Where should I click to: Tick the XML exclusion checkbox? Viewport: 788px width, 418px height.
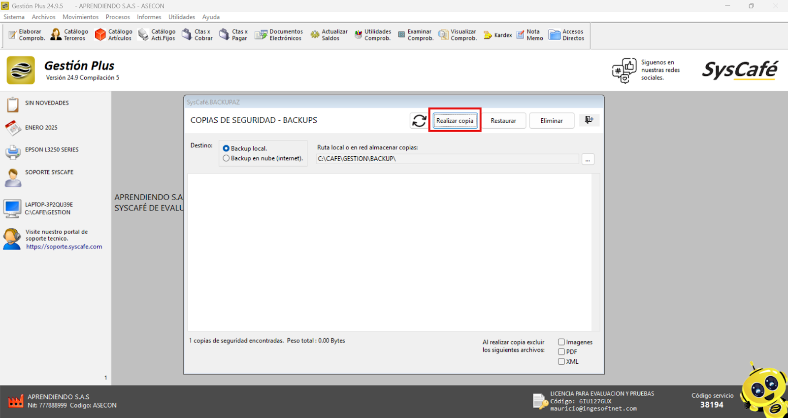(561, 361)
